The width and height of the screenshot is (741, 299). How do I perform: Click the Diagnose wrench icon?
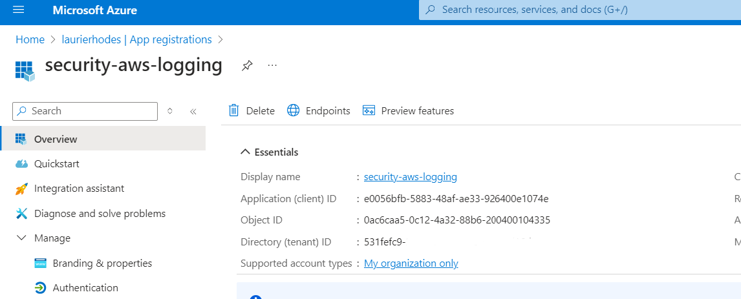pyautogui.click(x=21, y=214)
